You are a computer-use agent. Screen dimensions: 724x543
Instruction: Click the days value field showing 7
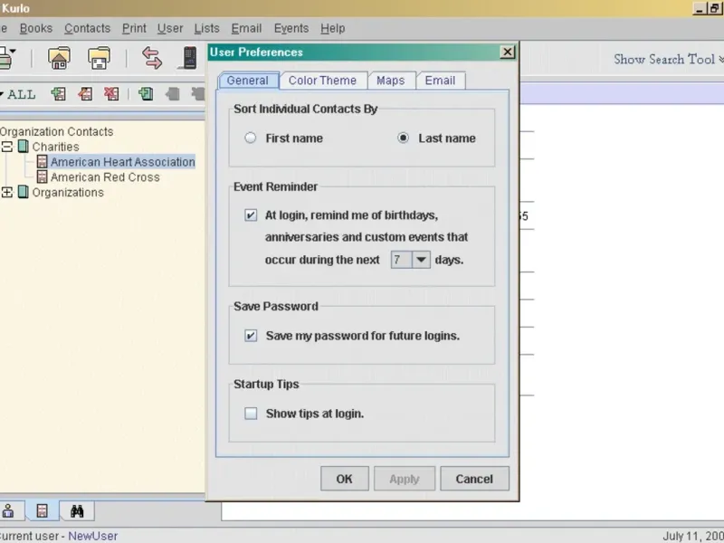401,260
